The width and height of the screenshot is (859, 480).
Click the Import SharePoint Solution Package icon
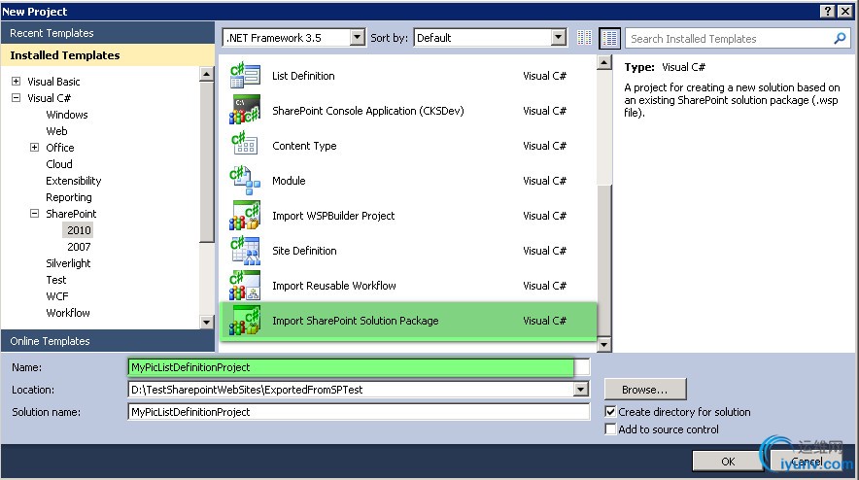(x=245, y=321)
